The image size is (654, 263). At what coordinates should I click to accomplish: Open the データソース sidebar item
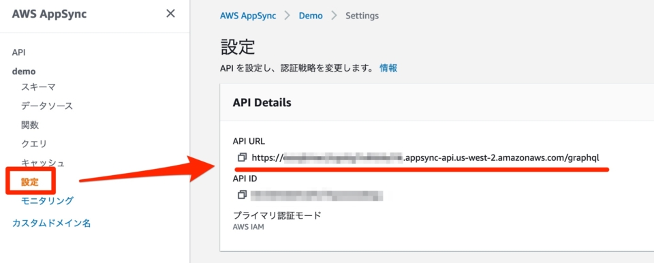47,106
